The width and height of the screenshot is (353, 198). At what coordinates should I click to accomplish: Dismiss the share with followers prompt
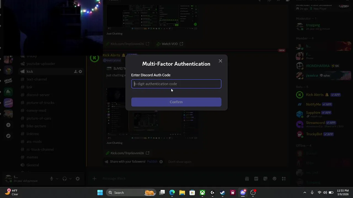click(x=161, y=162)
